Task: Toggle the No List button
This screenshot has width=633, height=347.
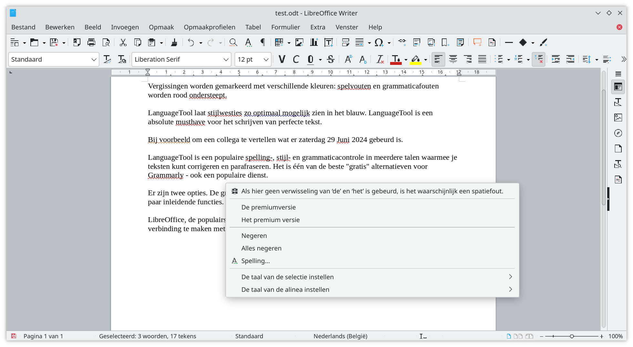Action: (538, 59)
